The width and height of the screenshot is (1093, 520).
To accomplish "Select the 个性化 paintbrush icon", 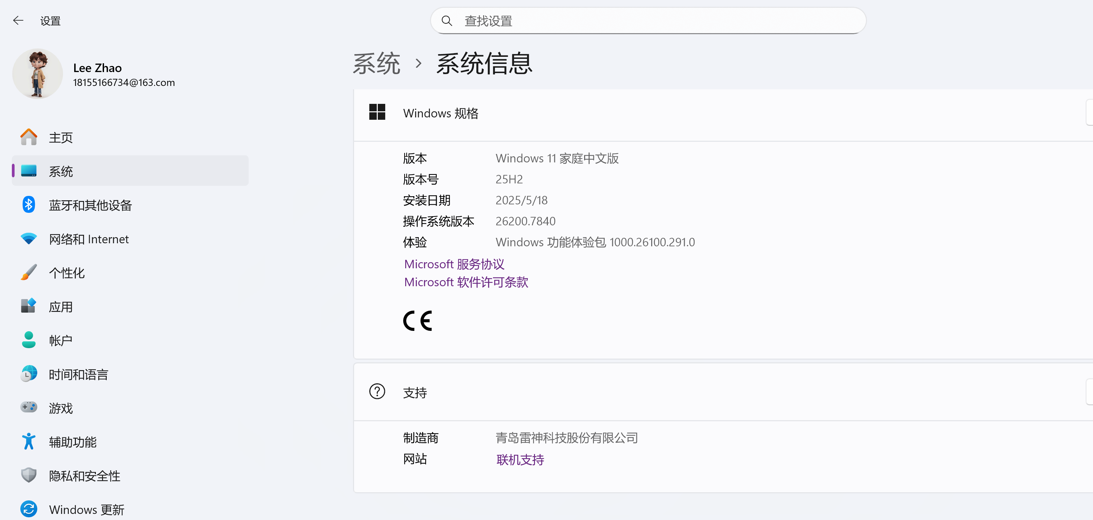I will (28, 272).
